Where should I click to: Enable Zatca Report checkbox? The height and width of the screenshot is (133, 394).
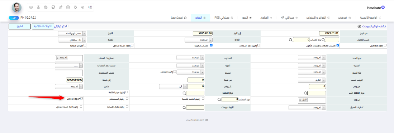pos(81,99)
